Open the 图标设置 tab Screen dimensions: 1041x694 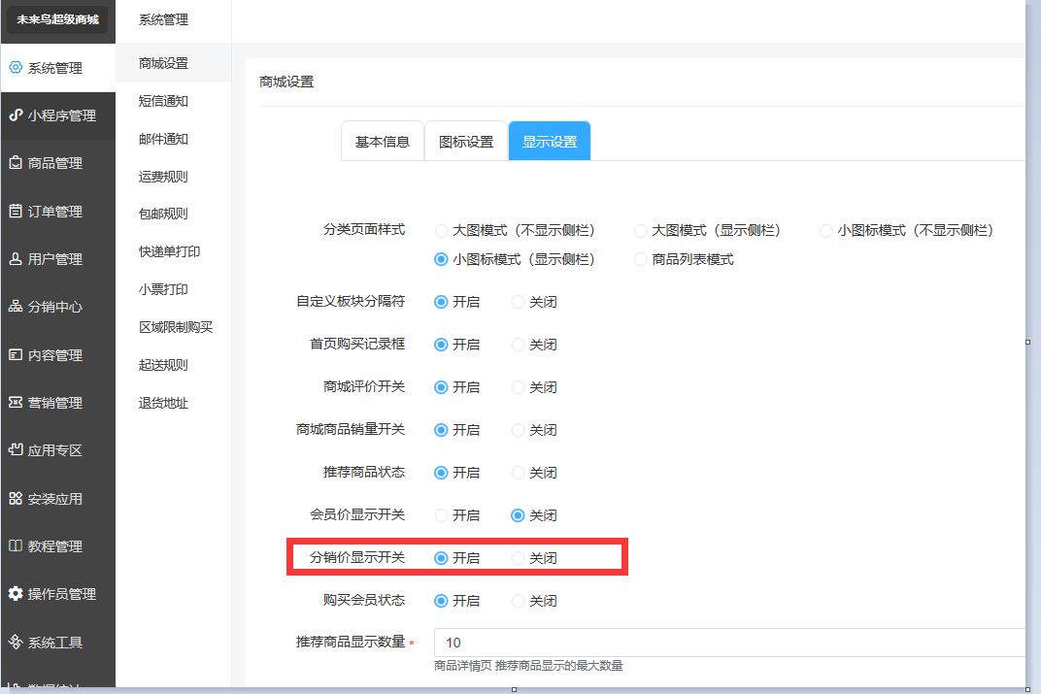466,142
